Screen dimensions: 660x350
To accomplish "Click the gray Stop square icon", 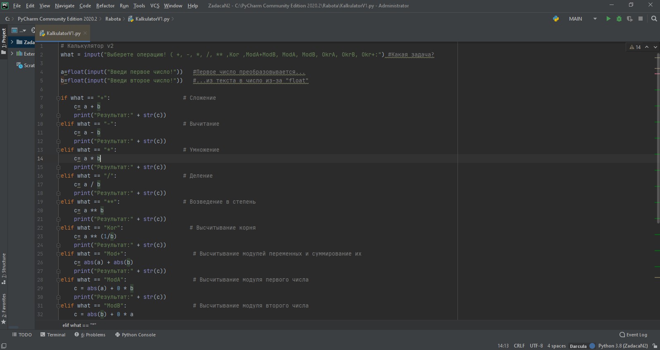I will click(641, 19).
